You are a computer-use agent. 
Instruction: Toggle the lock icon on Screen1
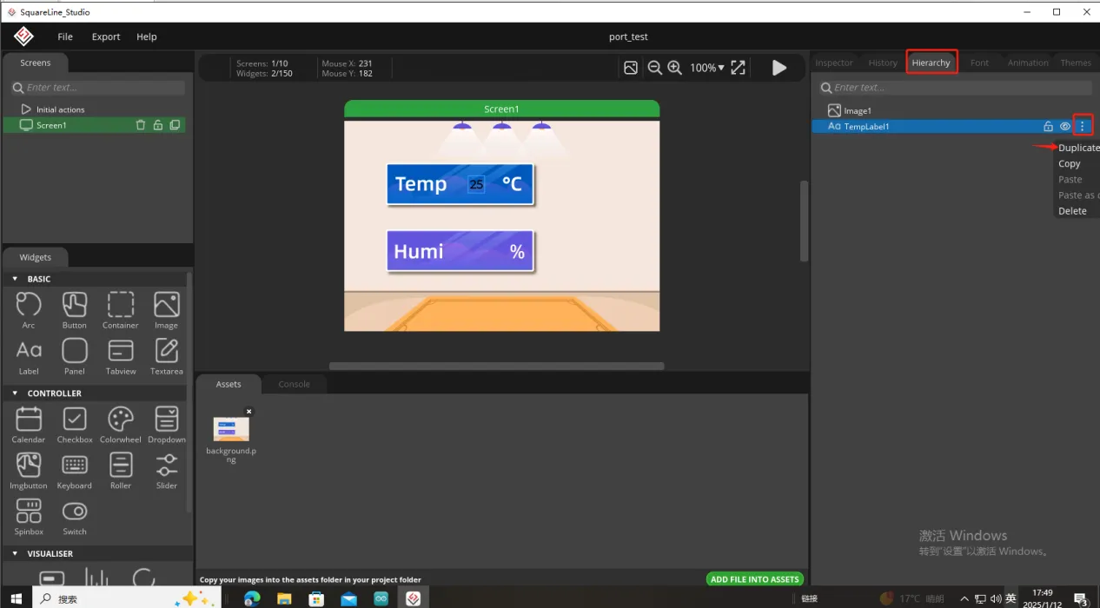click(x=157, y=125)
